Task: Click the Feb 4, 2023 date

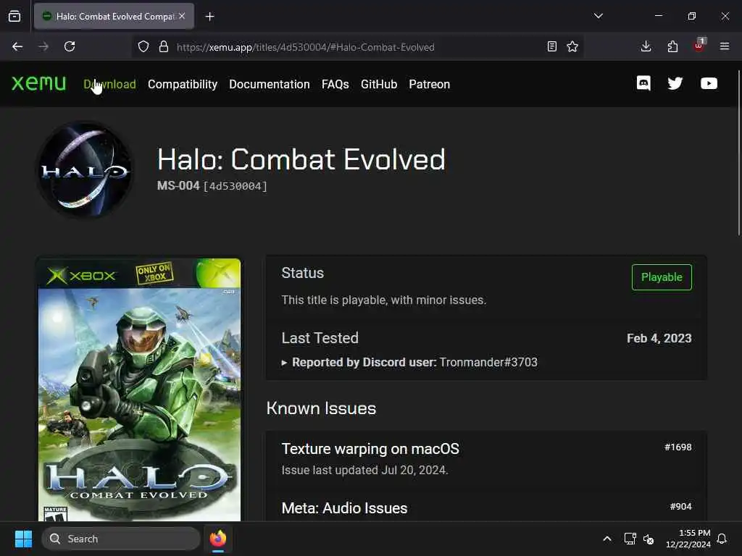Action: (659, 338)
